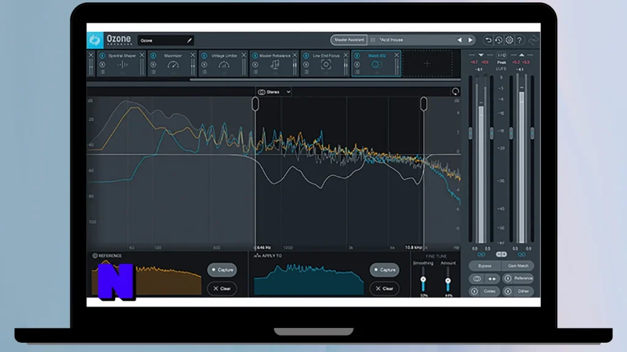Remove the Vintage Limiter module
The image size is (627, 352).
244,55
